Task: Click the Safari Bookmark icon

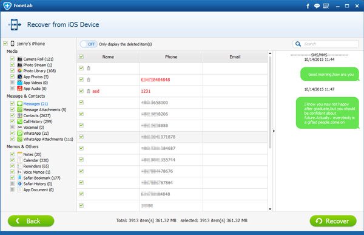Action: click(20, 178)
